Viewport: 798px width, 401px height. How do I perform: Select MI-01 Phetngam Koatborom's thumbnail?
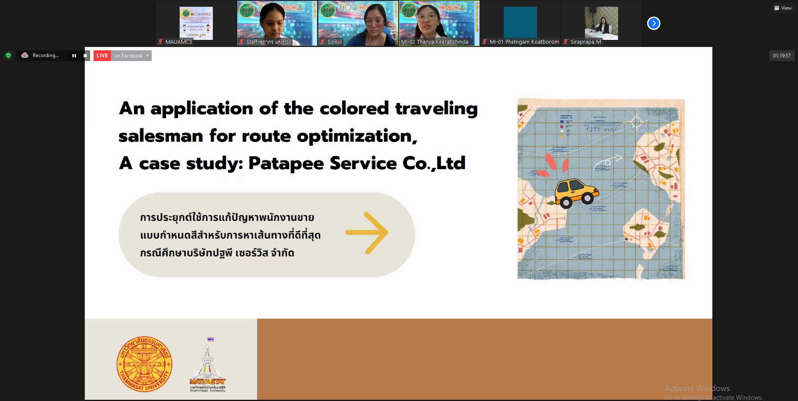point(520,23)
